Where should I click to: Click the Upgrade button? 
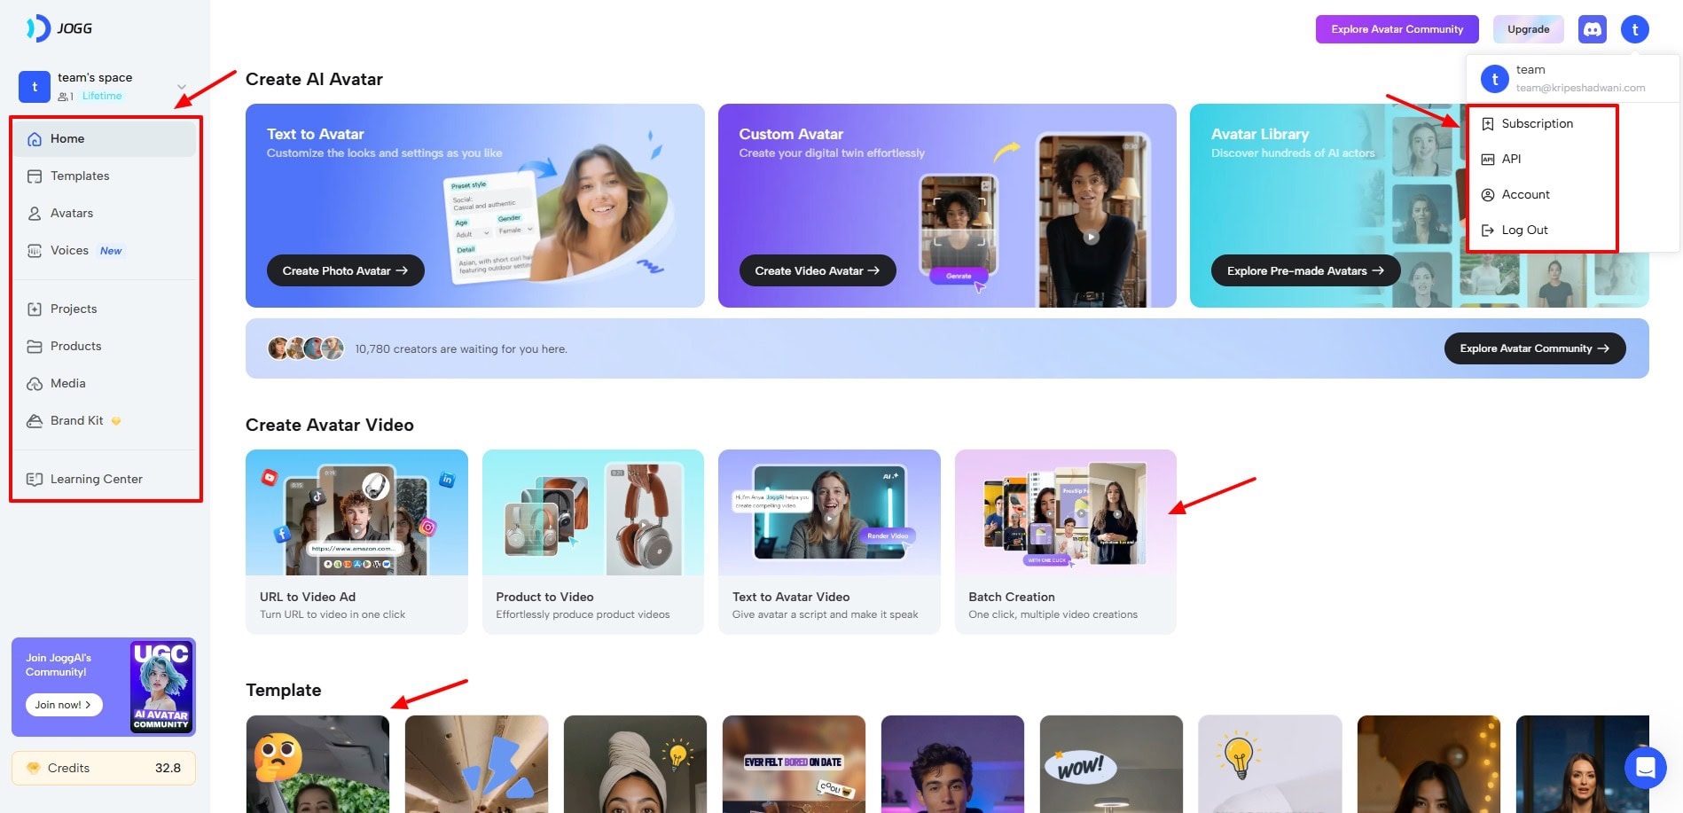click(x=1529, y=29)
